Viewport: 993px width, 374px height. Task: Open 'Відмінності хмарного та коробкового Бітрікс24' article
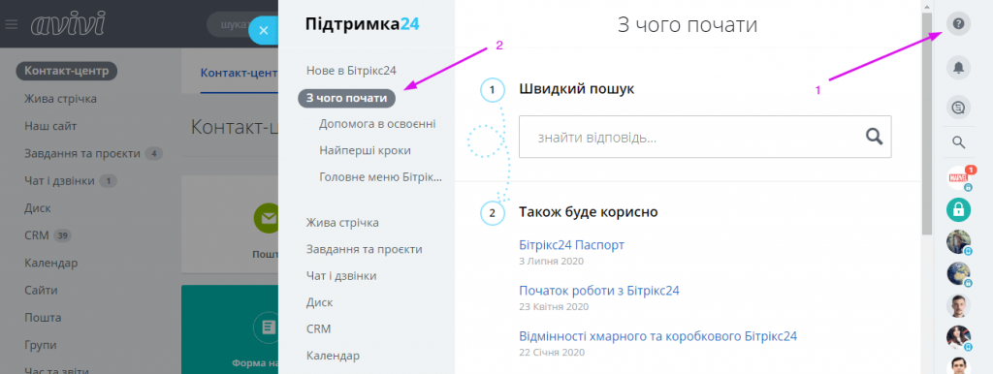658,336
